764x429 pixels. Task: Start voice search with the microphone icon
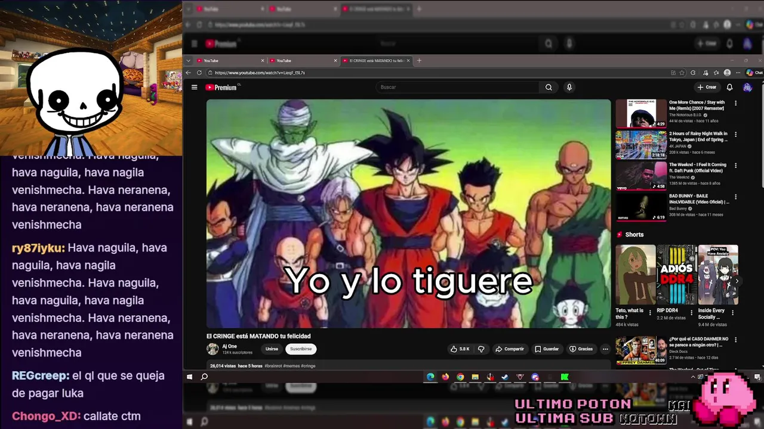(x=569, y=87)
